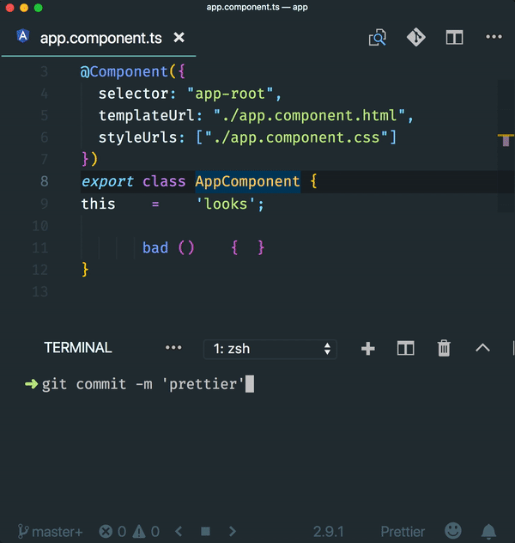Click the @Component decorator text
515x543 pixels.
tap(124, 71)
